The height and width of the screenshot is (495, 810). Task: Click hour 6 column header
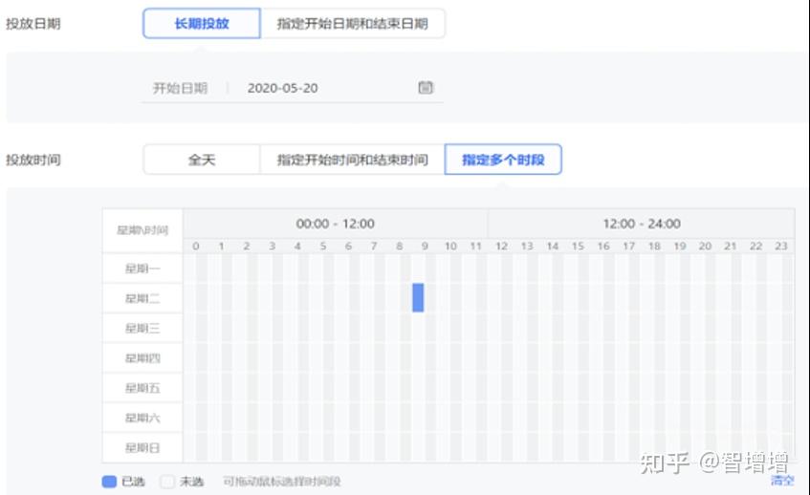pyautogui.click(x=348, y=247)
